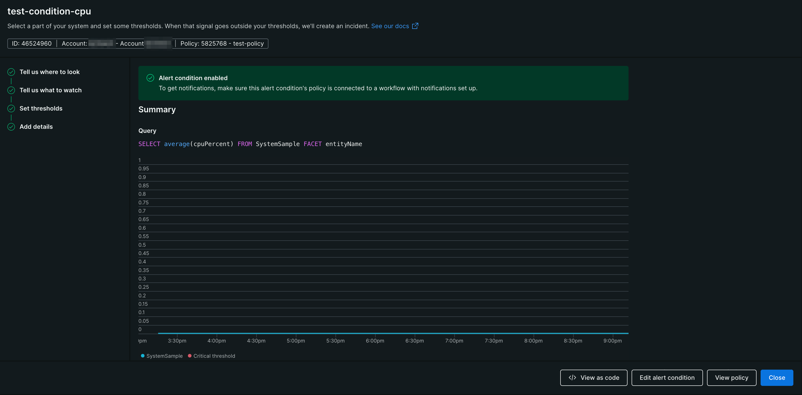Click the checkmark beside Add details

(11, 127)
